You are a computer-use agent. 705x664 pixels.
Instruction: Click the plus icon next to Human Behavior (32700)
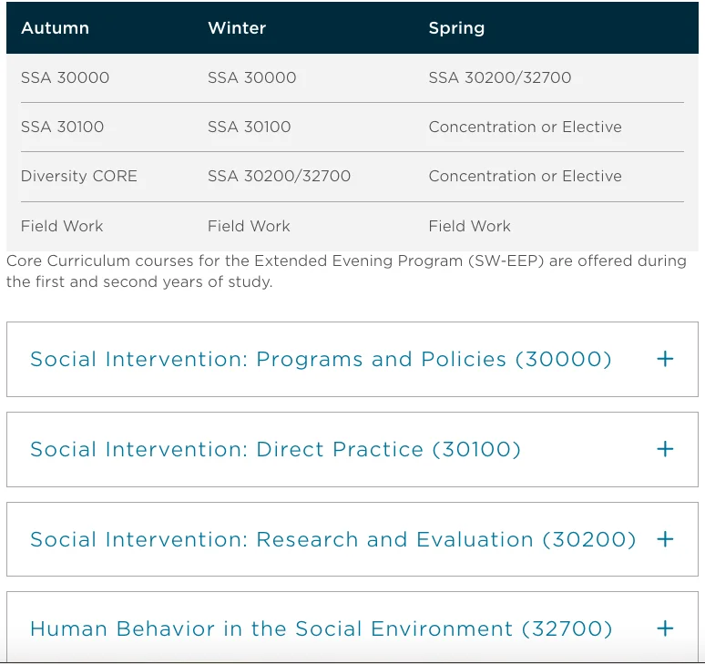point(665,628)
